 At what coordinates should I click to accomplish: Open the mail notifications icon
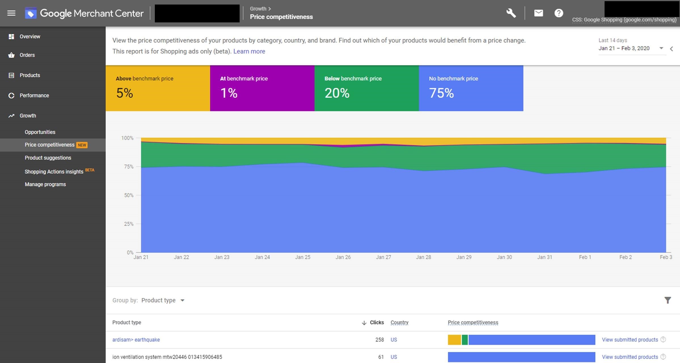click(x=538, y=13)
